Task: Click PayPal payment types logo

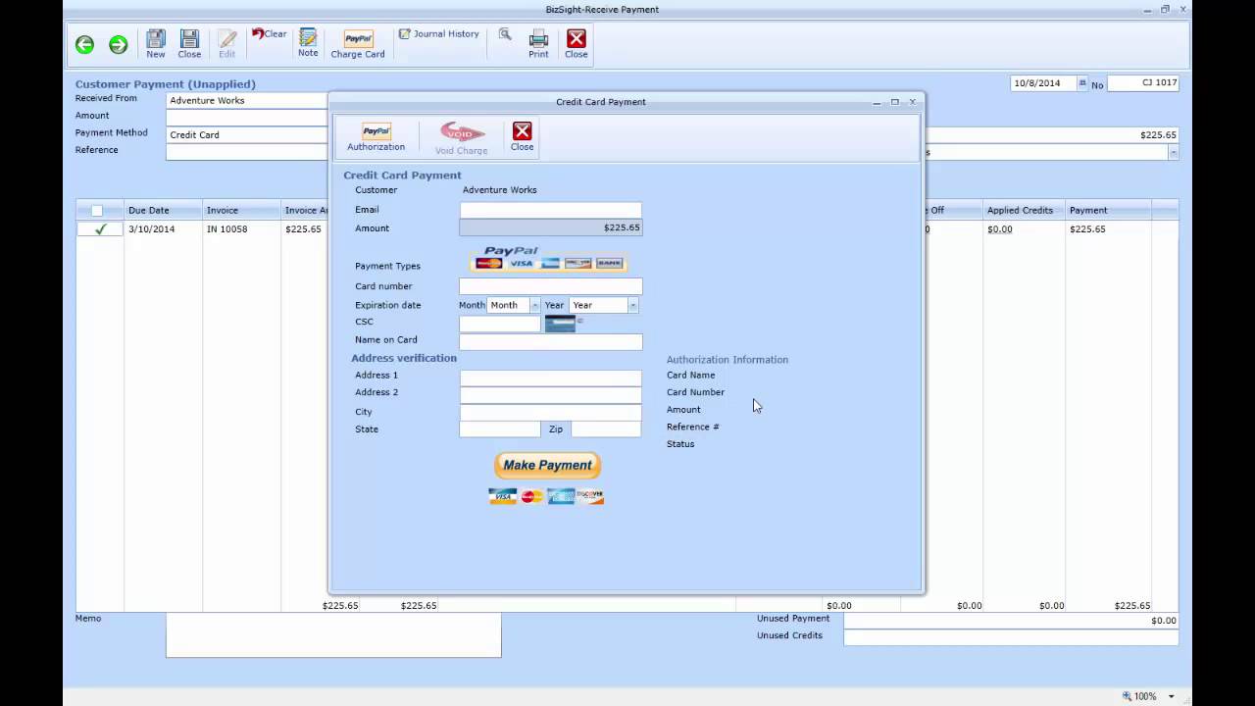Action: pos(548,258)
